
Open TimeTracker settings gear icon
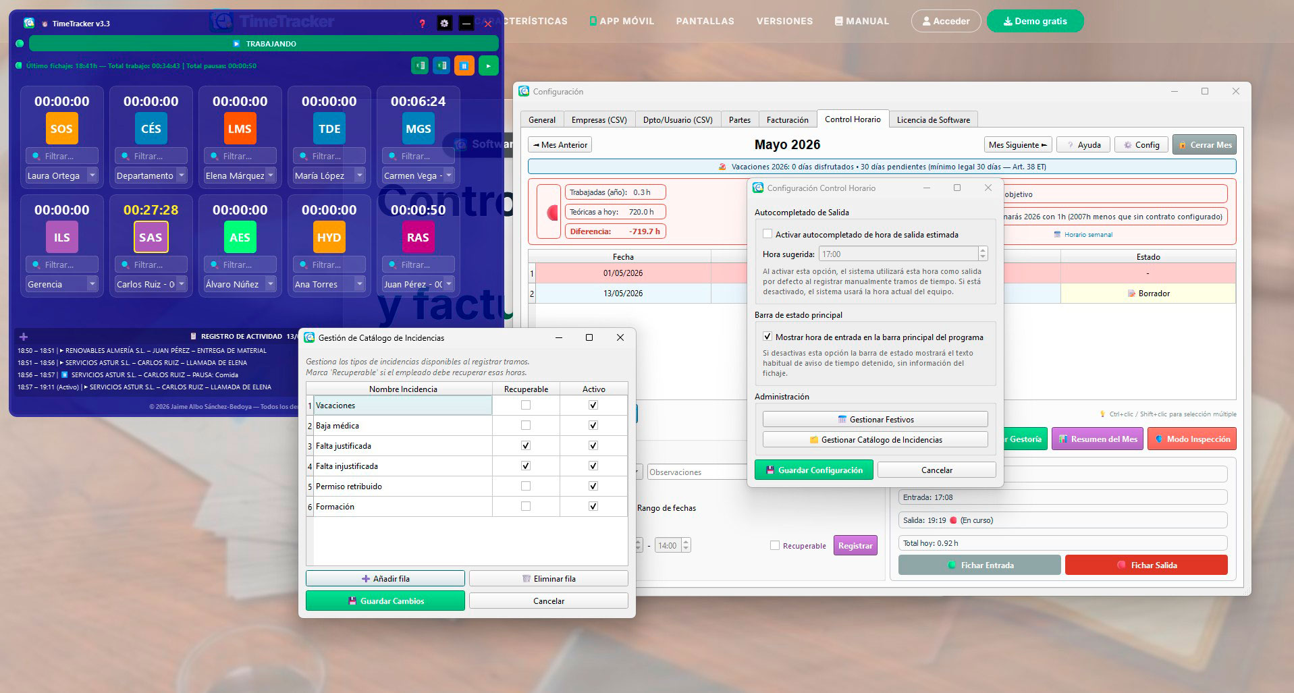click(x=444, y=24)
